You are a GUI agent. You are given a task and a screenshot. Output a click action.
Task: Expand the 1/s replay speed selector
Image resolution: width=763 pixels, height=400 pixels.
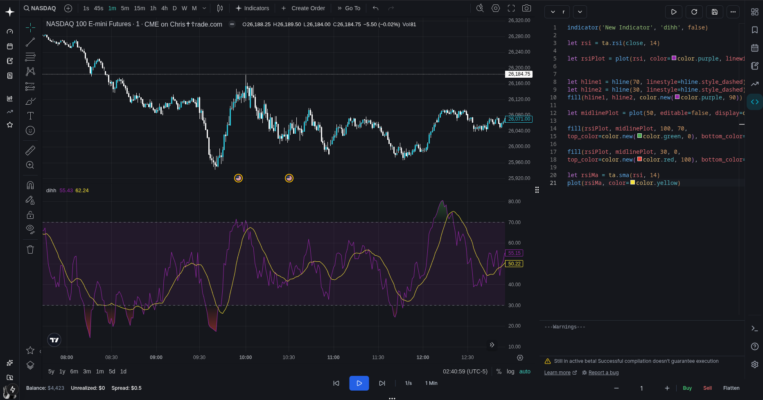pos(408,383)
